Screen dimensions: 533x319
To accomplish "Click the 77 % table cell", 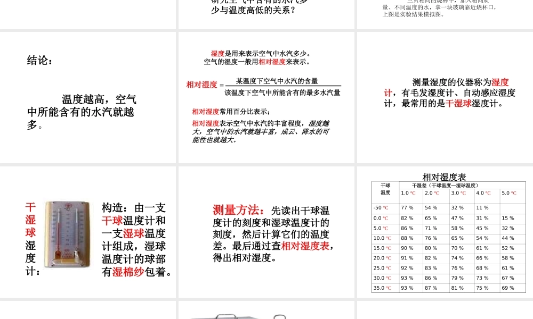I will 407,207.
